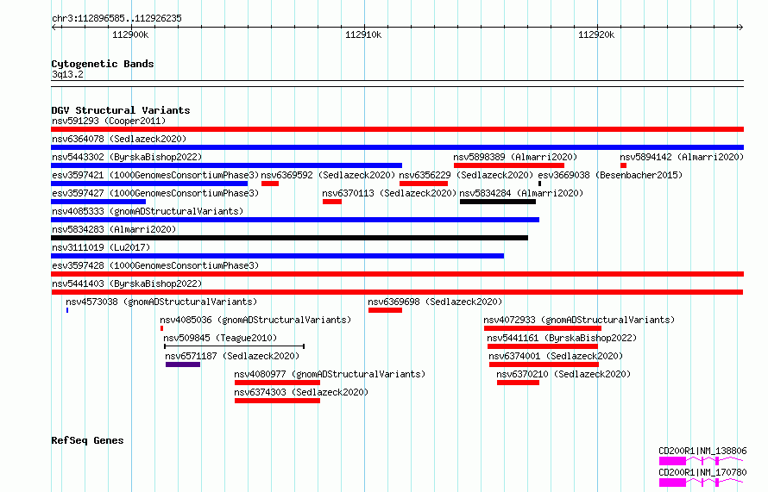The image size is (768, 492).
Task: Click the 3q13.2 cytogenetic band label
Action: [x=67, y=74]
